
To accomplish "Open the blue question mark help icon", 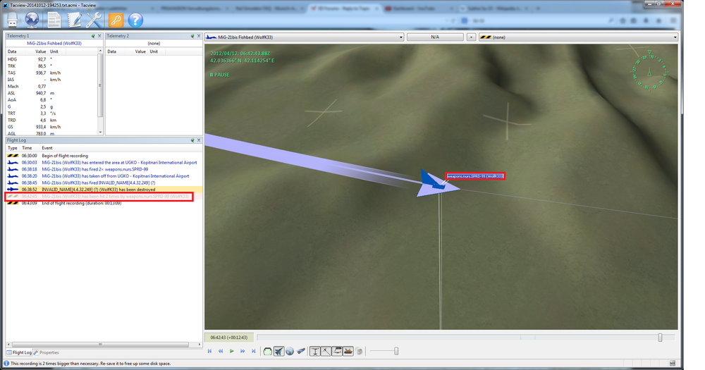I will point(135,20).
